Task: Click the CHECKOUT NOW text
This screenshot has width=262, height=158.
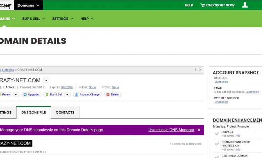Action: [220, 5]
